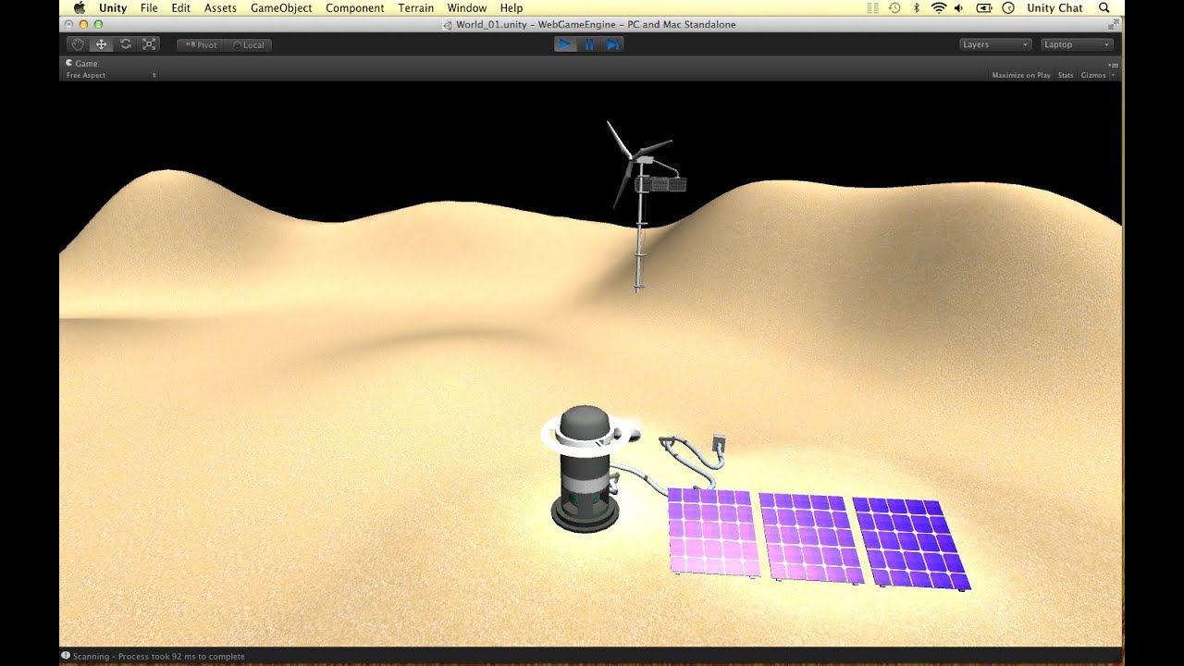Open the Component menu
The height and width of the screenshot is (666, 1184).
[x=355, y=7]
